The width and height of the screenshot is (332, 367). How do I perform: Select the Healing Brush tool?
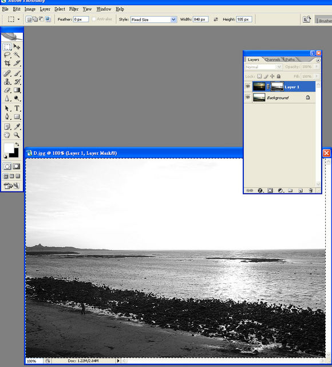(x=7, y=73)
